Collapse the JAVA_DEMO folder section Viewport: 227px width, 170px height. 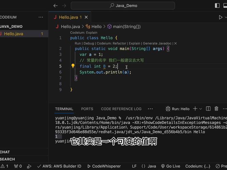11,27
